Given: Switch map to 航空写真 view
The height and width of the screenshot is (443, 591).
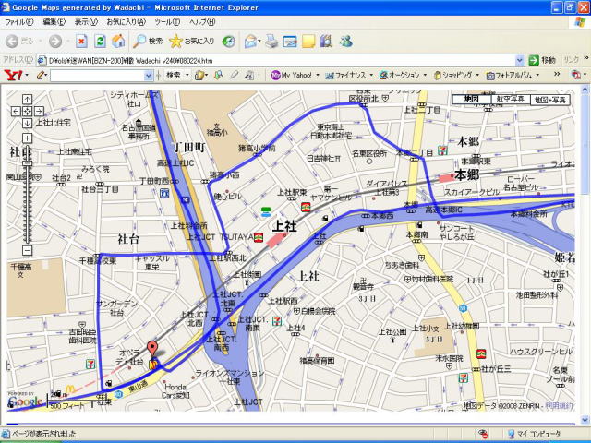Looking at the screenshot, I should 511,100.
